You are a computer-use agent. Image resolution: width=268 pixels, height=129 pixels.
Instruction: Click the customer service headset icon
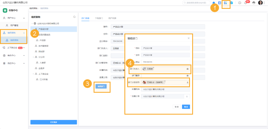point(254,3)
